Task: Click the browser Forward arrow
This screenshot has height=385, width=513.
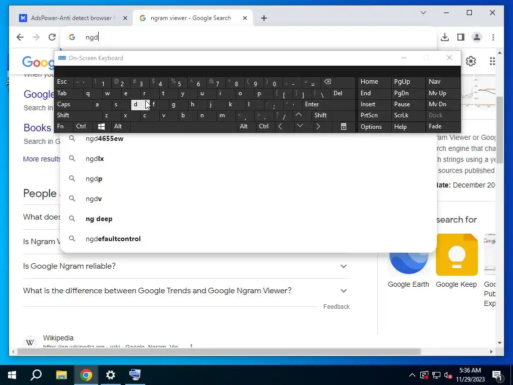Action: 36,37
